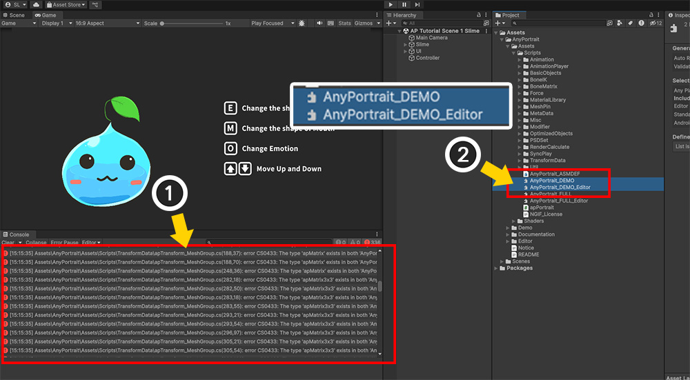Toggle the Hierarchy panel lock icon
This screenshot has height=380, width=690.
pyautogui.click(x=479, y=15)
